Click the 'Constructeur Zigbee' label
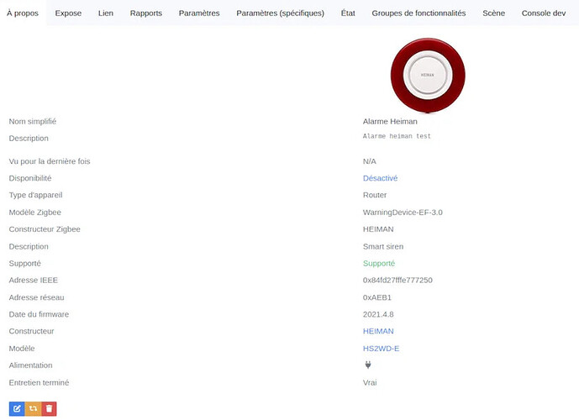 point(45,229)
